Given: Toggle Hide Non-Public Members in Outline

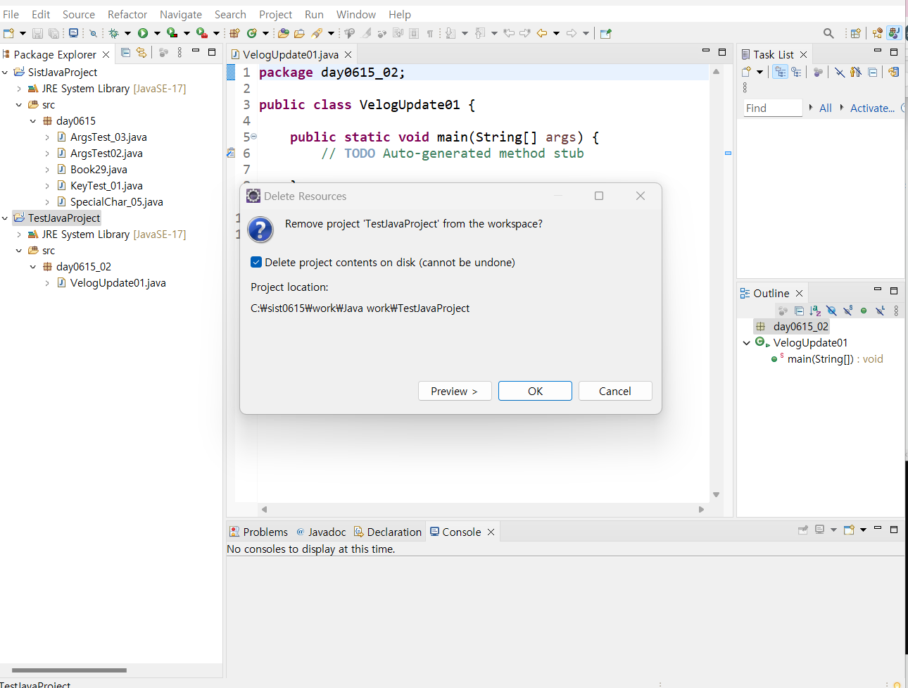Looking at the screenshot, I should point(864,311).
